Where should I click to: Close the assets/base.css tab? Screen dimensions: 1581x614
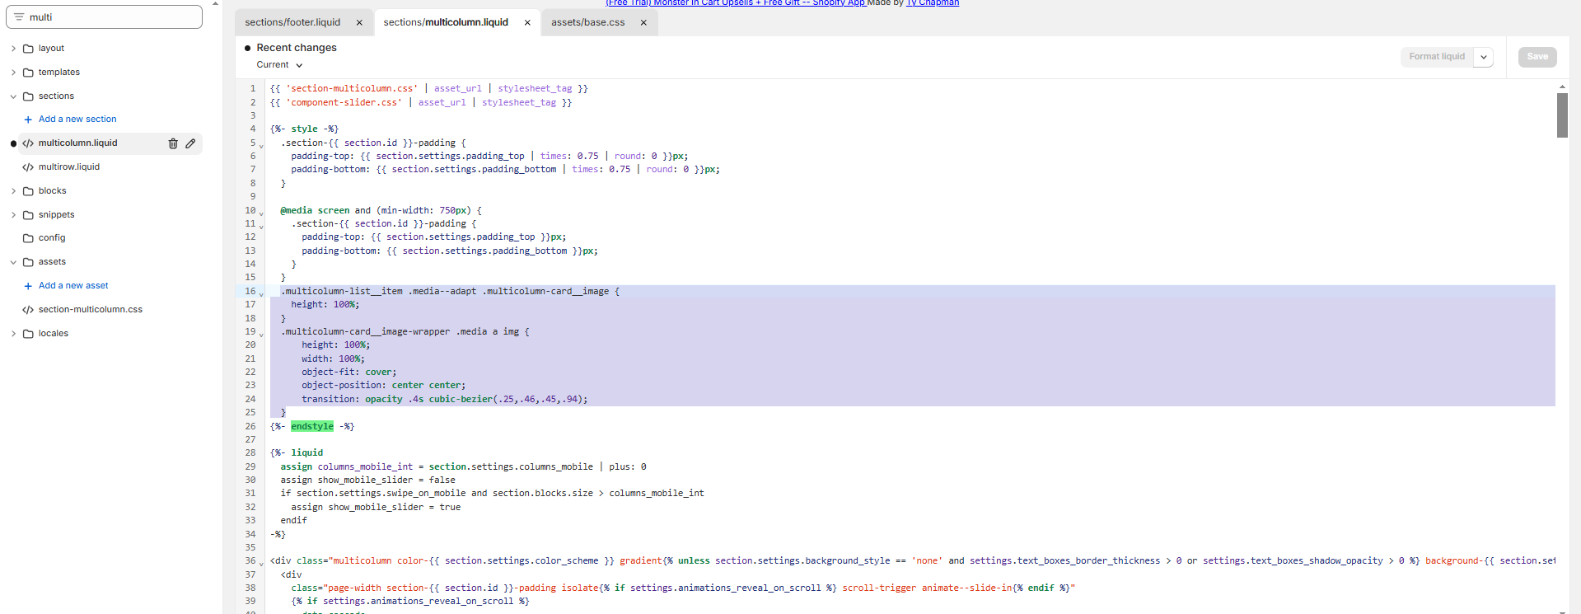643,23
